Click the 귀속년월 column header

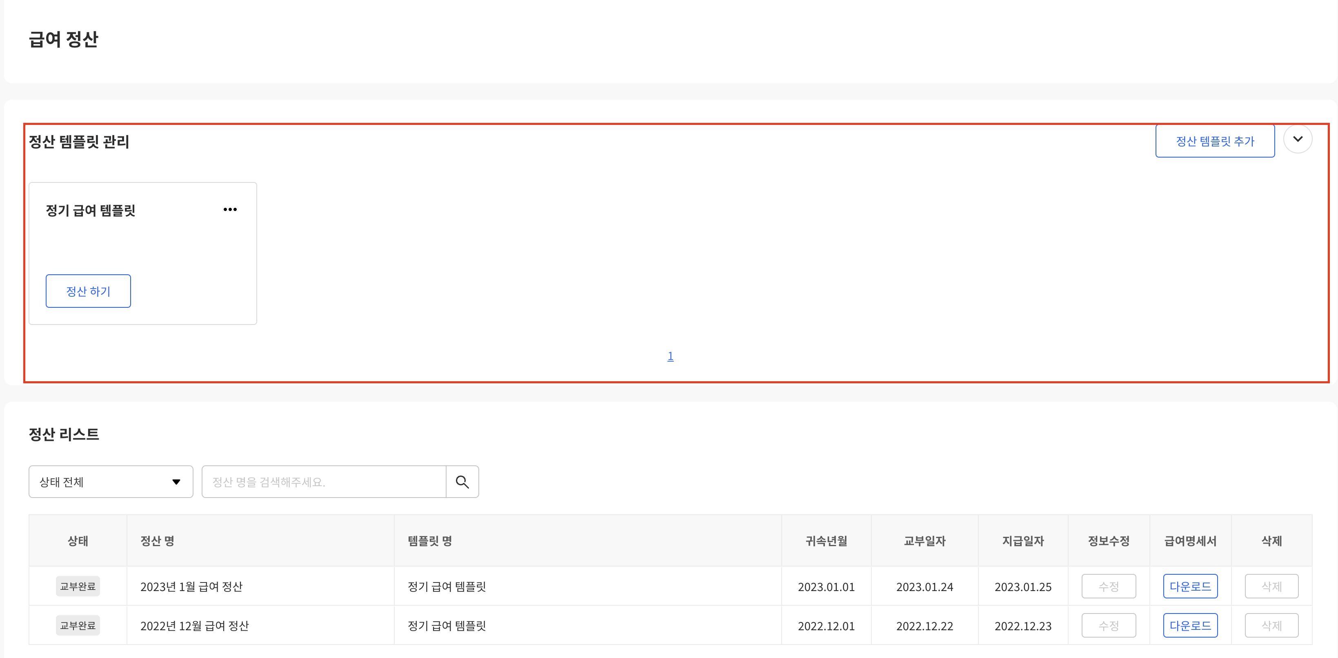coord(827,540)
